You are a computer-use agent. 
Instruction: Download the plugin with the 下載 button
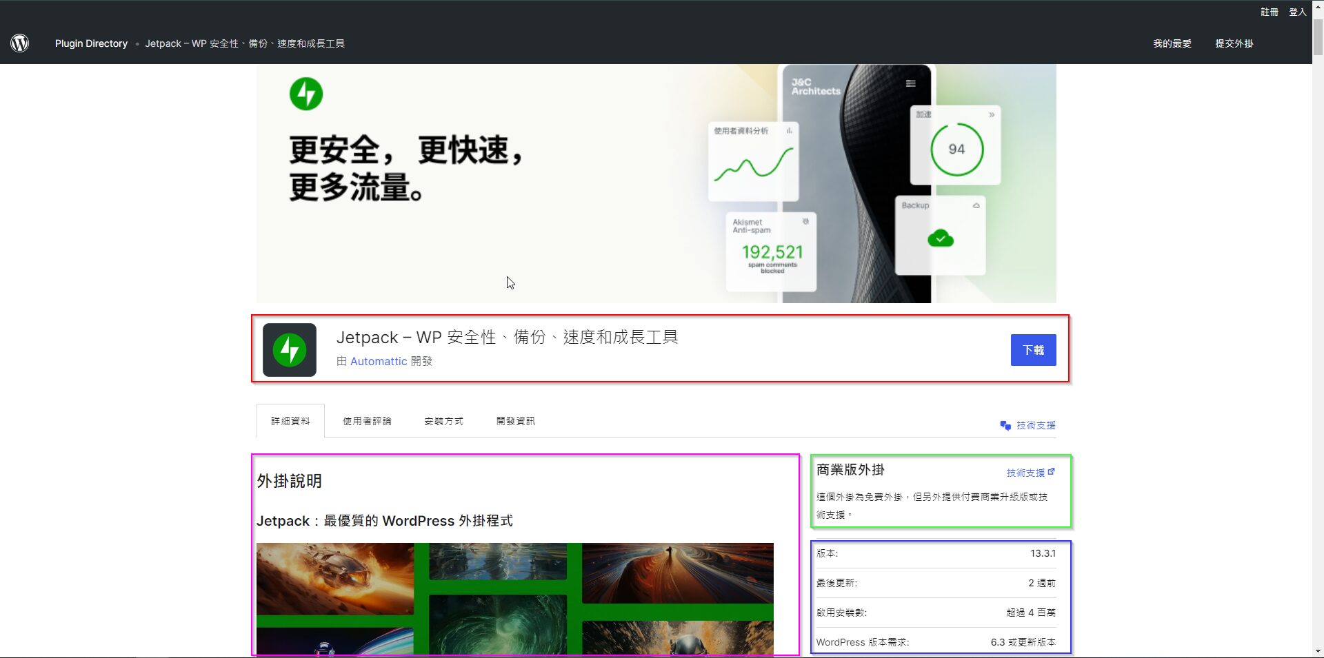pos(1033,350)
